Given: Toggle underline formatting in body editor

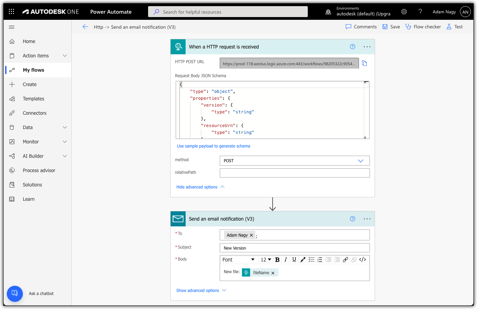Looking at the screenshot, I should tap(294, 259).
